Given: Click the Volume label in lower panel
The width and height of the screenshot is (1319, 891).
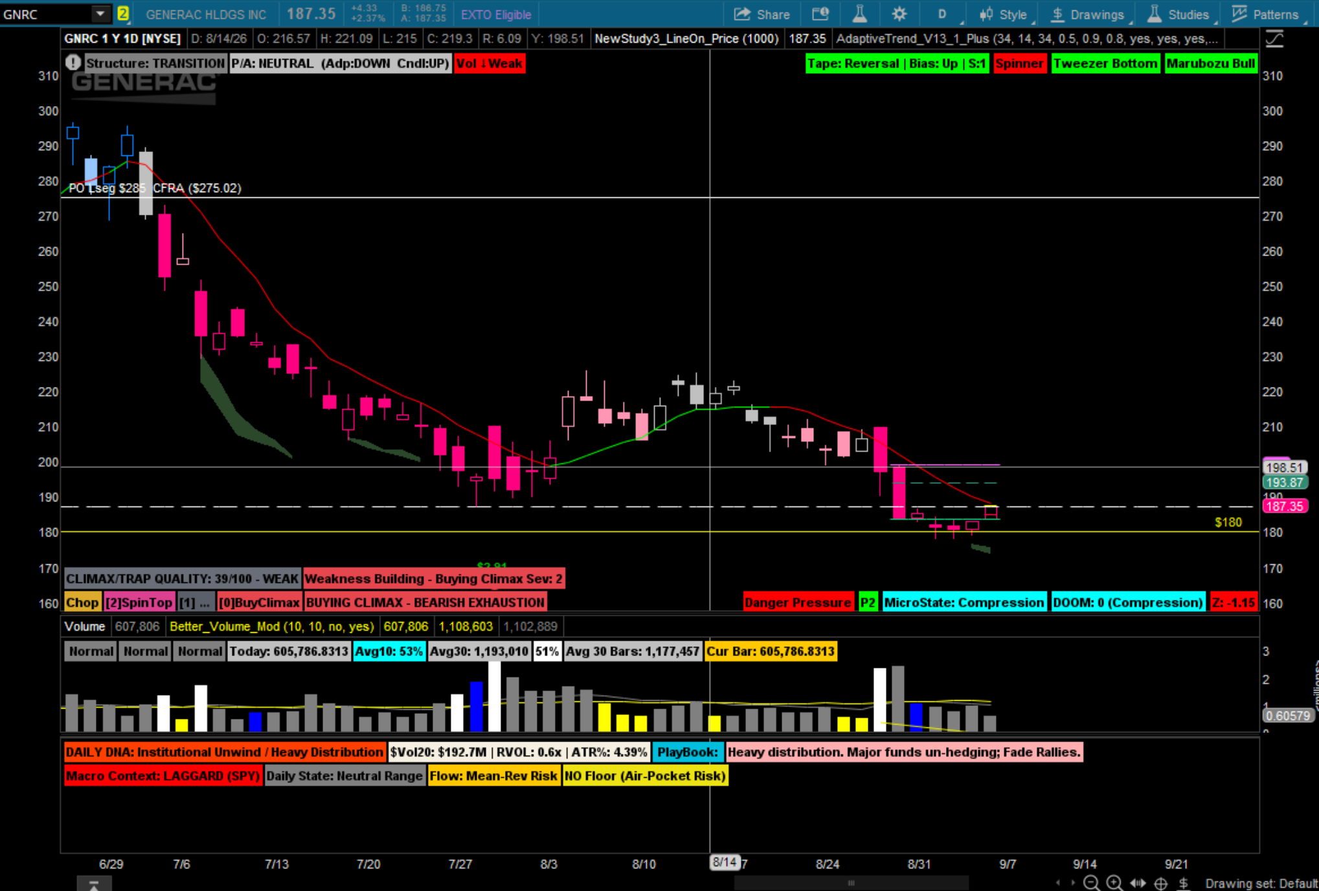Looking at the screenshot, I should [x=84, y=626].
